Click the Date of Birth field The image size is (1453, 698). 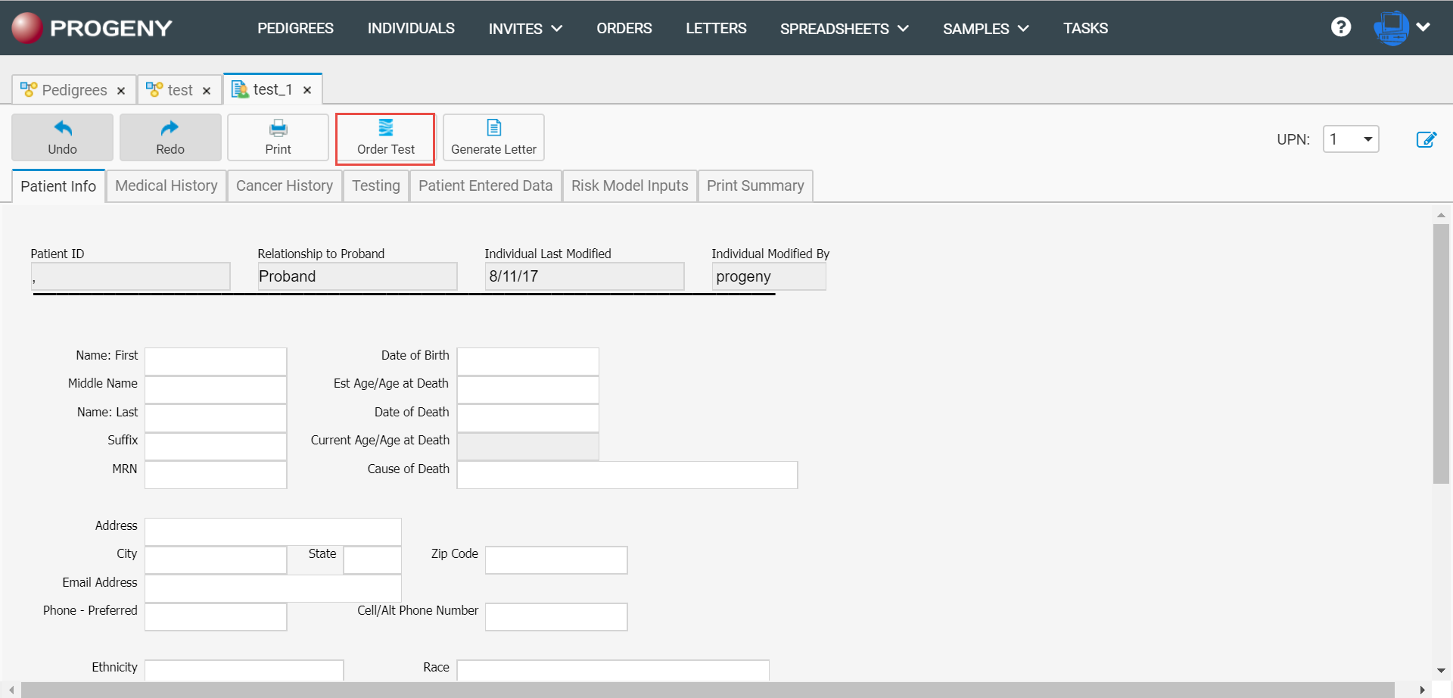coord(527,361)
